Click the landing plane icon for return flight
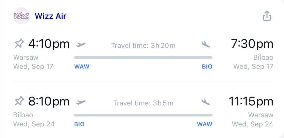This screenshot has height=138, width=284. click(206, 102)
